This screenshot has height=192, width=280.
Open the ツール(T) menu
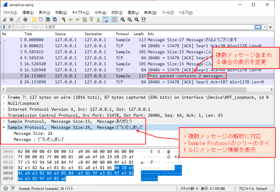(x=168, y=13)
